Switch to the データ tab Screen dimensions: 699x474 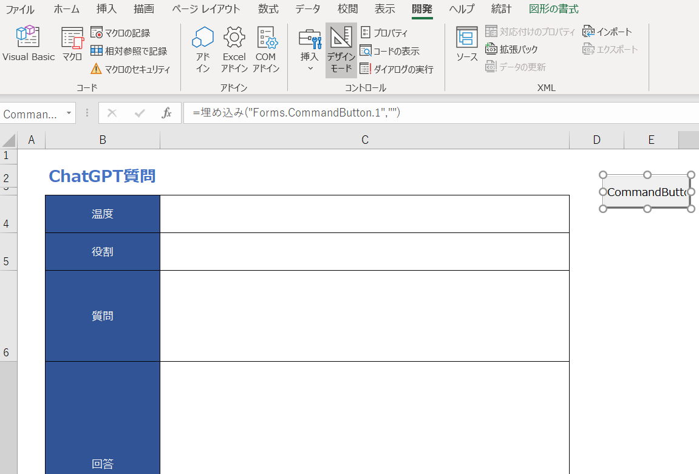307,9
